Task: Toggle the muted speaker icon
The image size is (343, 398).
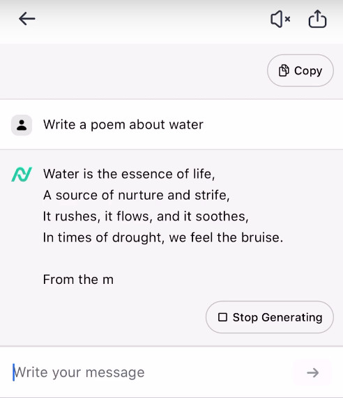Action: (x=280, y=19)
